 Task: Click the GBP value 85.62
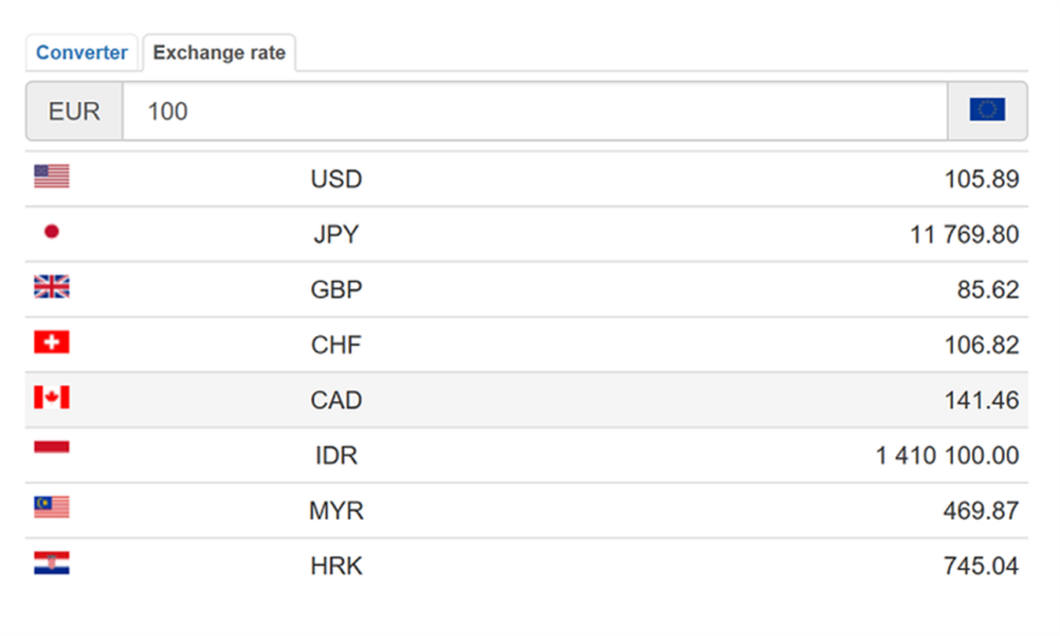click(988, 290)
